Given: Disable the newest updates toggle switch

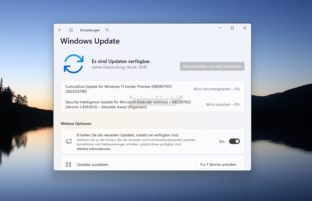Looking at the screenshot, I should (234, 141).
